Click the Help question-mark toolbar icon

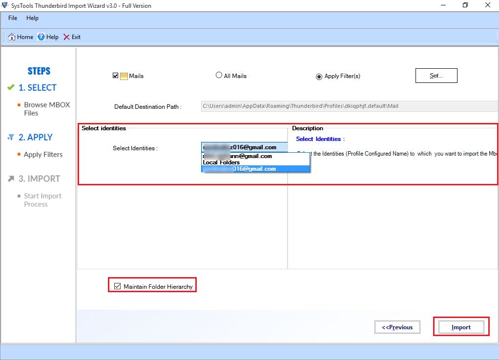coord(42,37)
